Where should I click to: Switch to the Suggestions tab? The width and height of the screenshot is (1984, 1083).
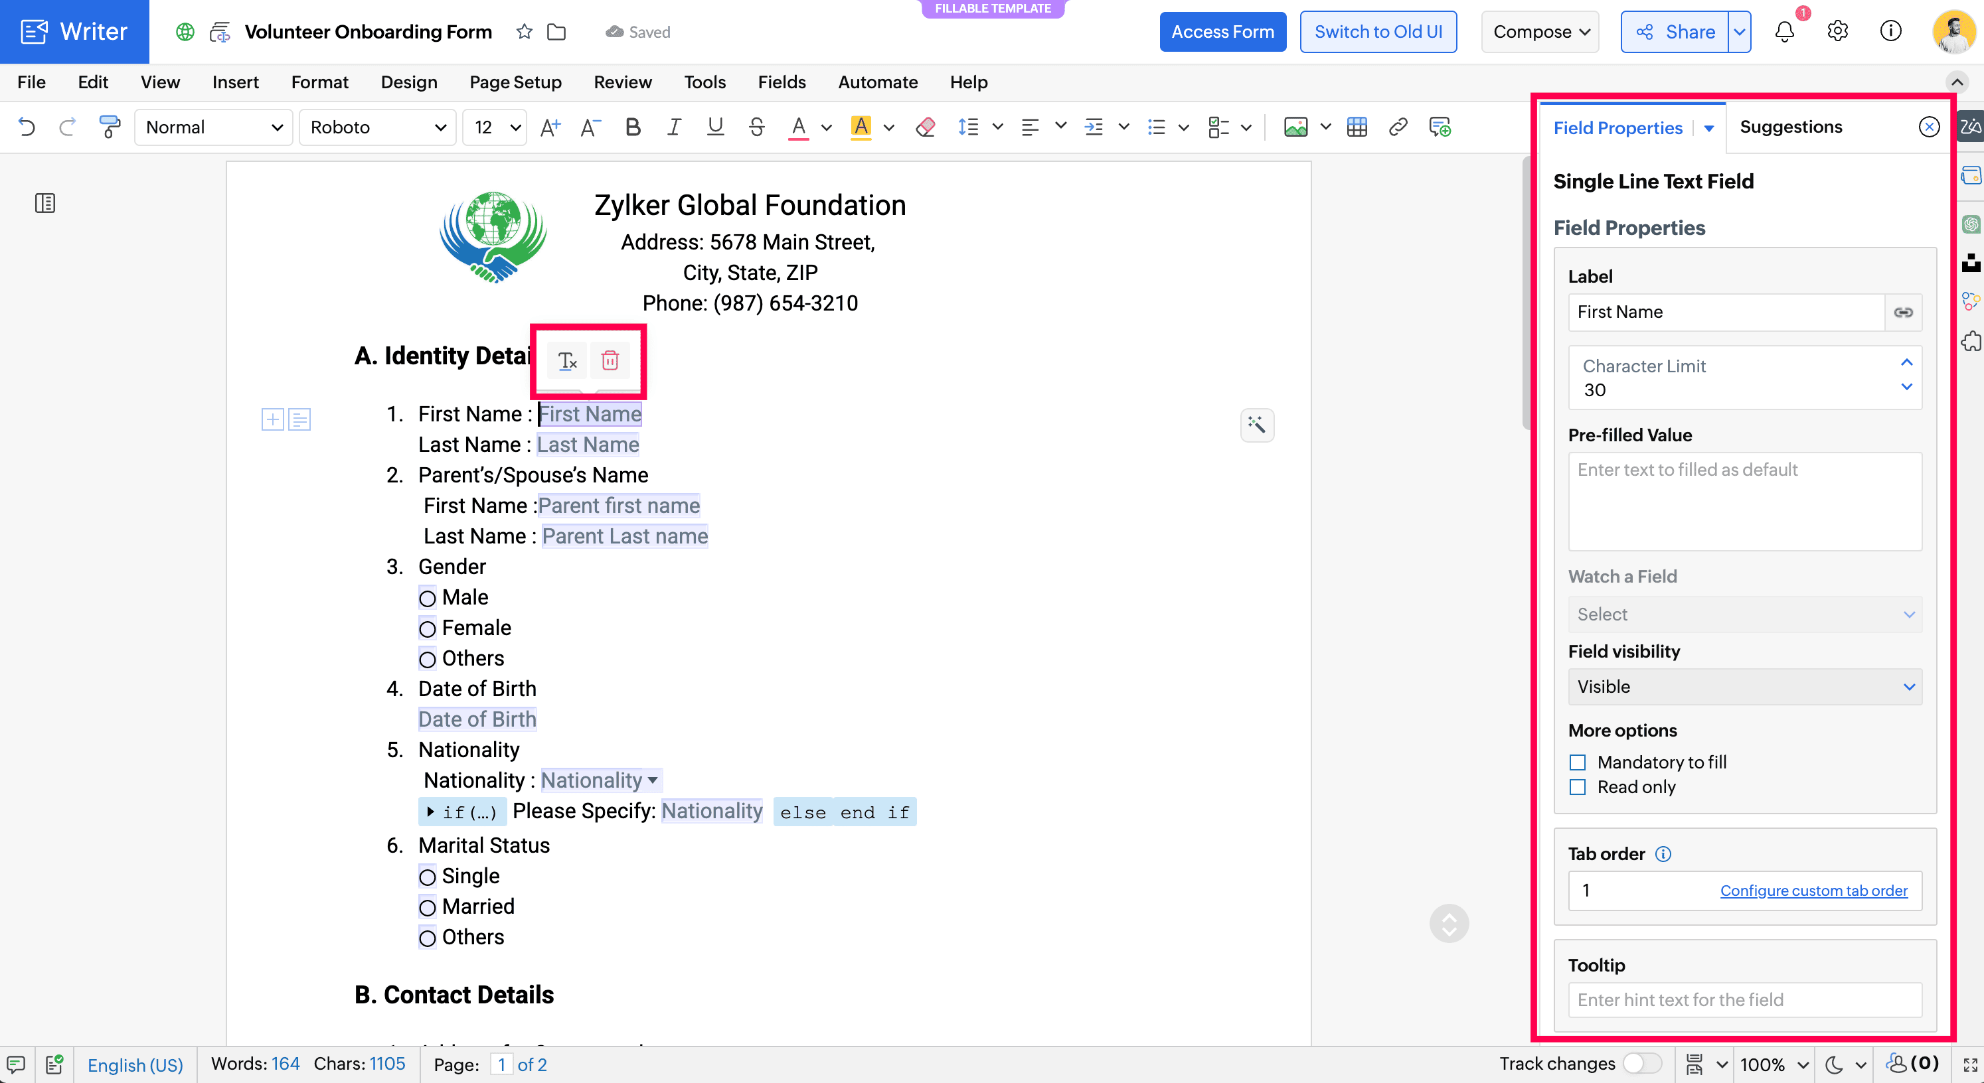pyautogui.click(x=1791, y=127)
